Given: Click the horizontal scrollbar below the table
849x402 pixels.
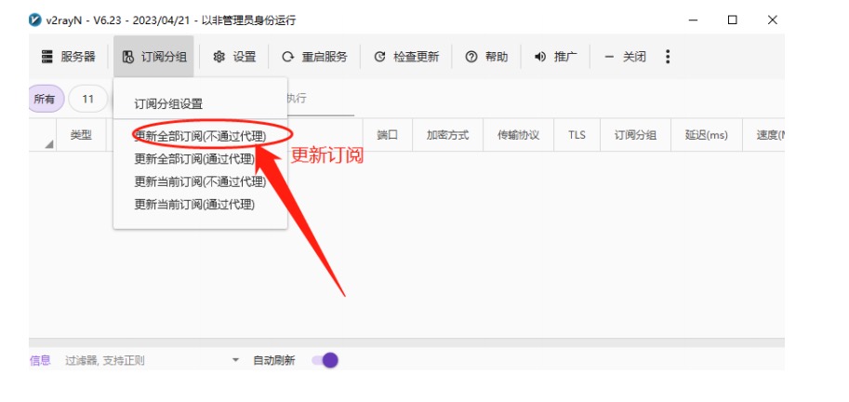Looking at the screenshot, I should [406, 342].
